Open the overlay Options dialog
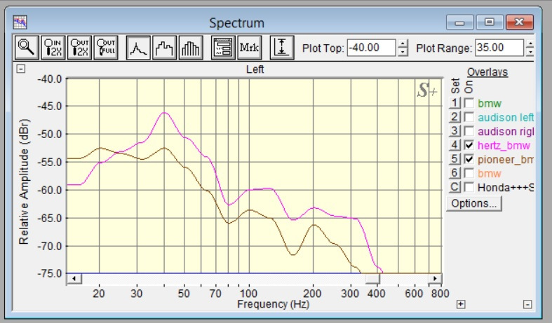 (474, 203)
